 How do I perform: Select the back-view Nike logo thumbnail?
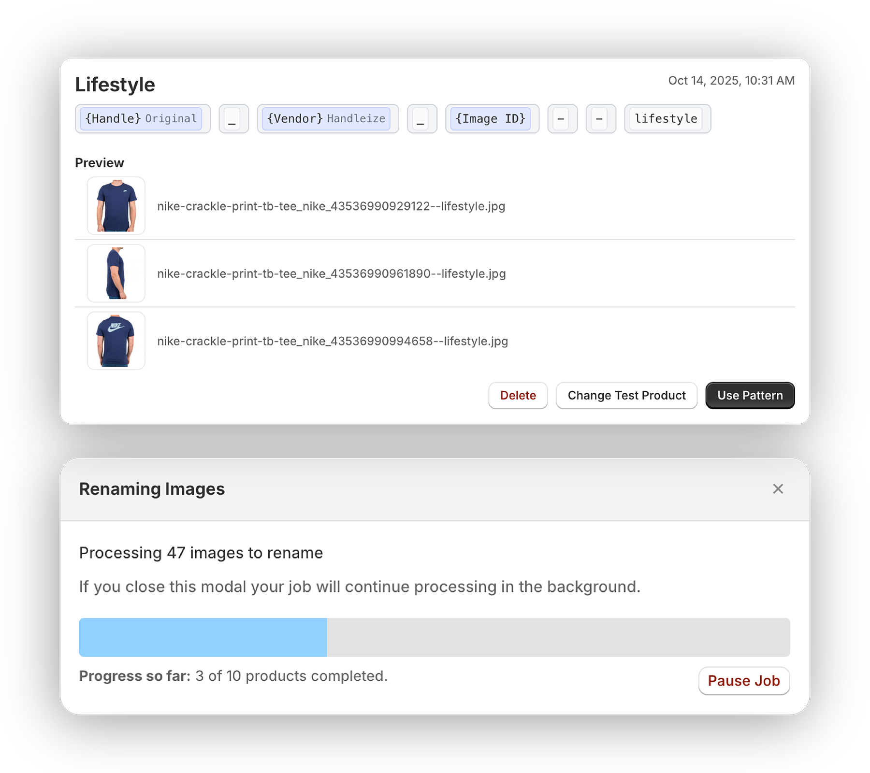click(x=116, y=341)
